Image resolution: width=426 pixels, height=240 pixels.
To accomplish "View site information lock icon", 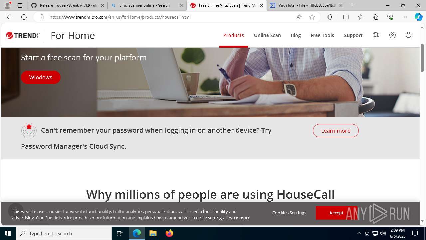I will pos(42,17).
